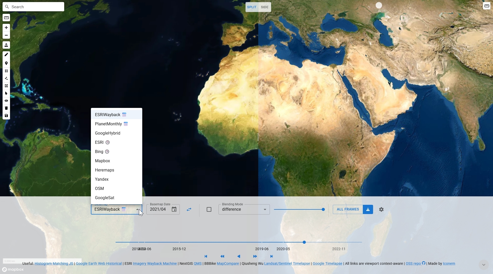Image resolution: width=493 pixels, height=274 pixels.
Task: Zoom in with the plus button
Action: click(6, 27)
